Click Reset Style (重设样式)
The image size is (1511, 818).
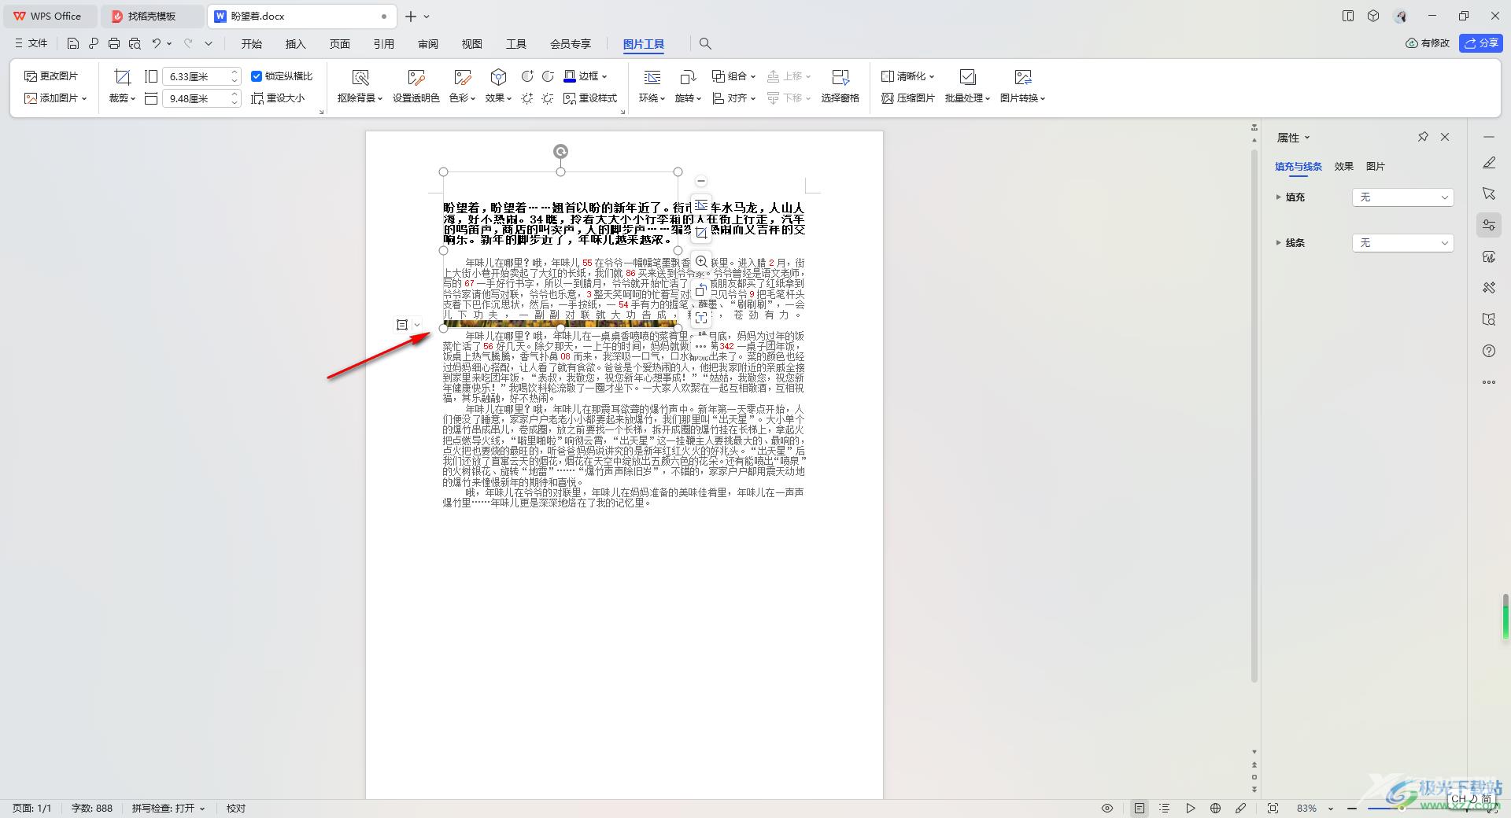point(590,98)
